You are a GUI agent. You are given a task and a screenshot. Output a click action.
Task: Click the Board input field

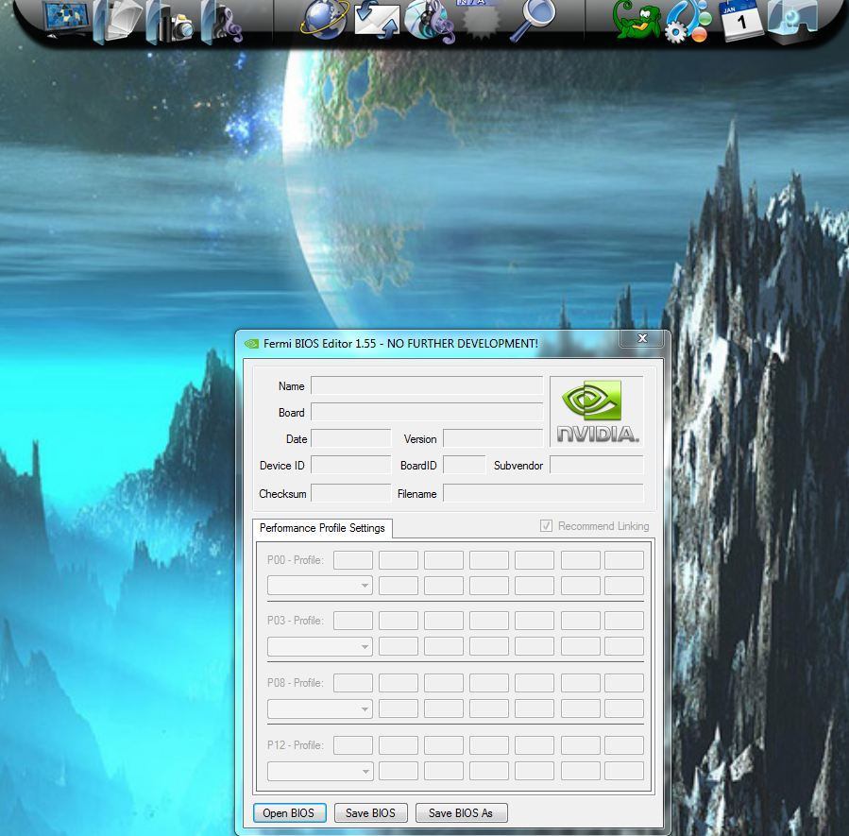427,412
